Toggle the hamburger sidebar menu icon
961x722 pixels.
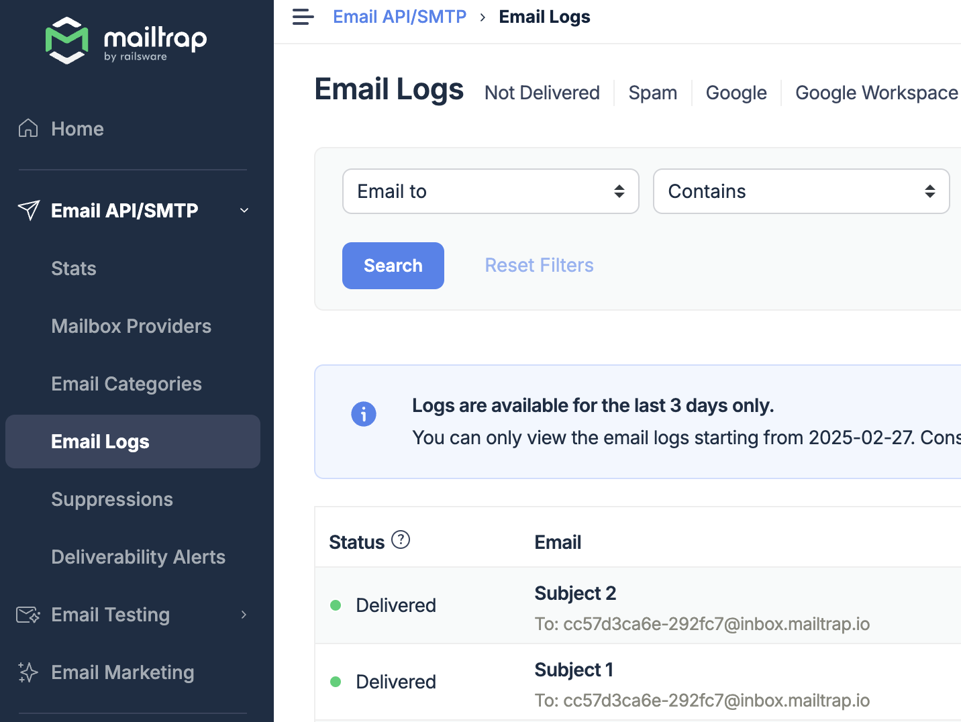coord(303,17)
